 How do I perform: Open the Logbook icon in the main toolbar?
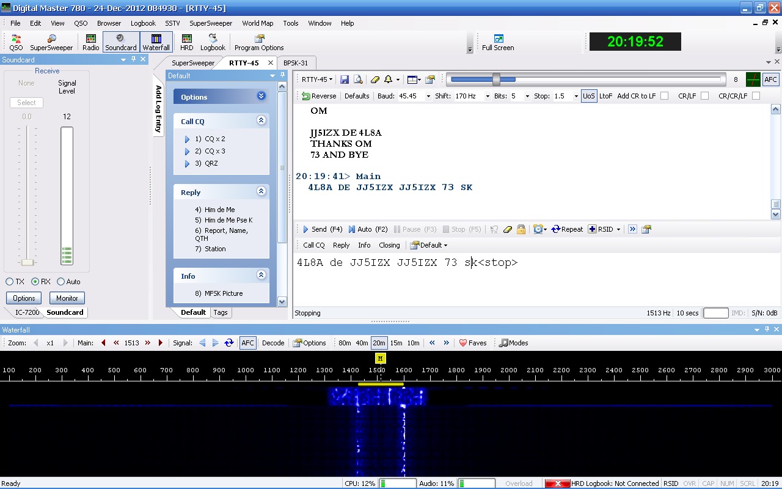[x=213, y=42]
